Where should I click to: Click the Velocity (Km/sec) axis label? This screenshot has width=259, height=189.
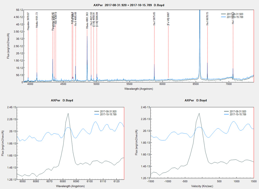coord(202,186)
